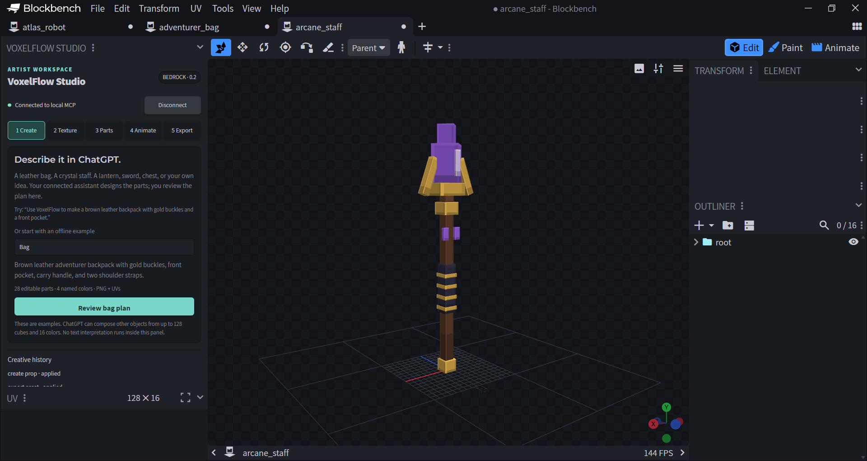
Task: Select the Vertex Snap tool icon
Action: (307, 47)
